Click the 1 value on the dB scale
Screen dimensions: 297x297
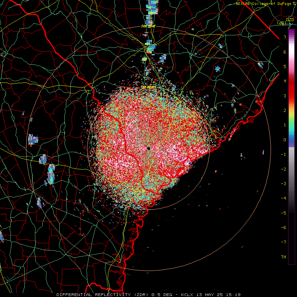pyautogui.click(x=285, y=125)
